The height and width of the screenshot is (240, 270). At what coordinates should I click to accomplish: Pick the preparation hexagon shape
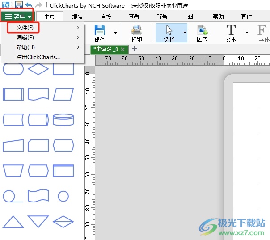click(x=38, y=171)
